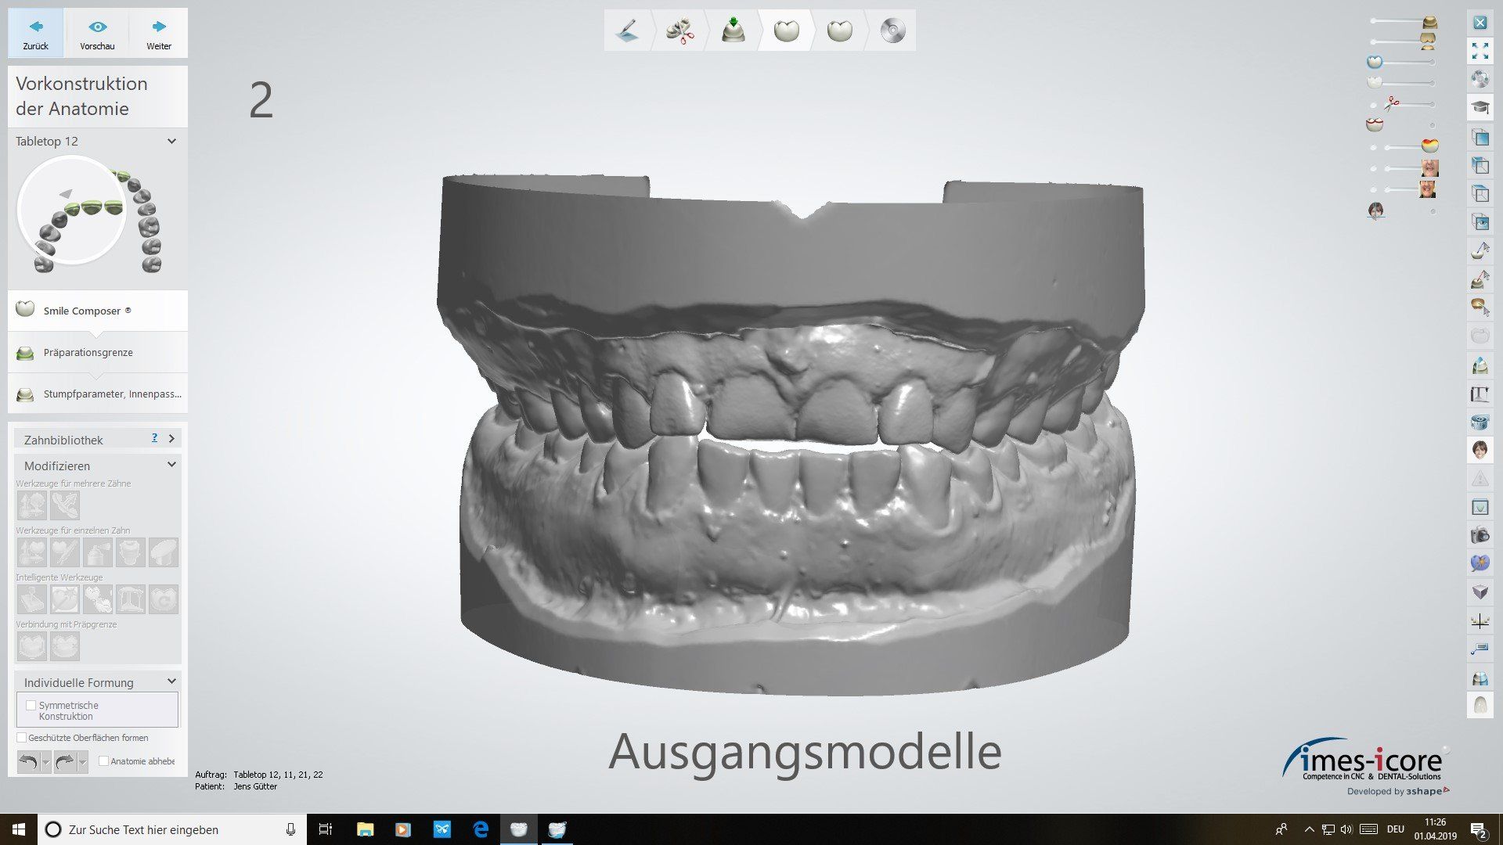
Task: Click the graduation cap help icon
Action: pyautogui.click(x=1480, y=107)
